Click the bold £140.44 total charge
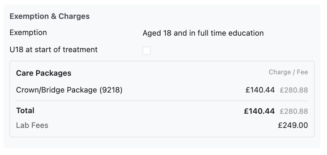Screen dimensions: 327x155 coord(259,111)
